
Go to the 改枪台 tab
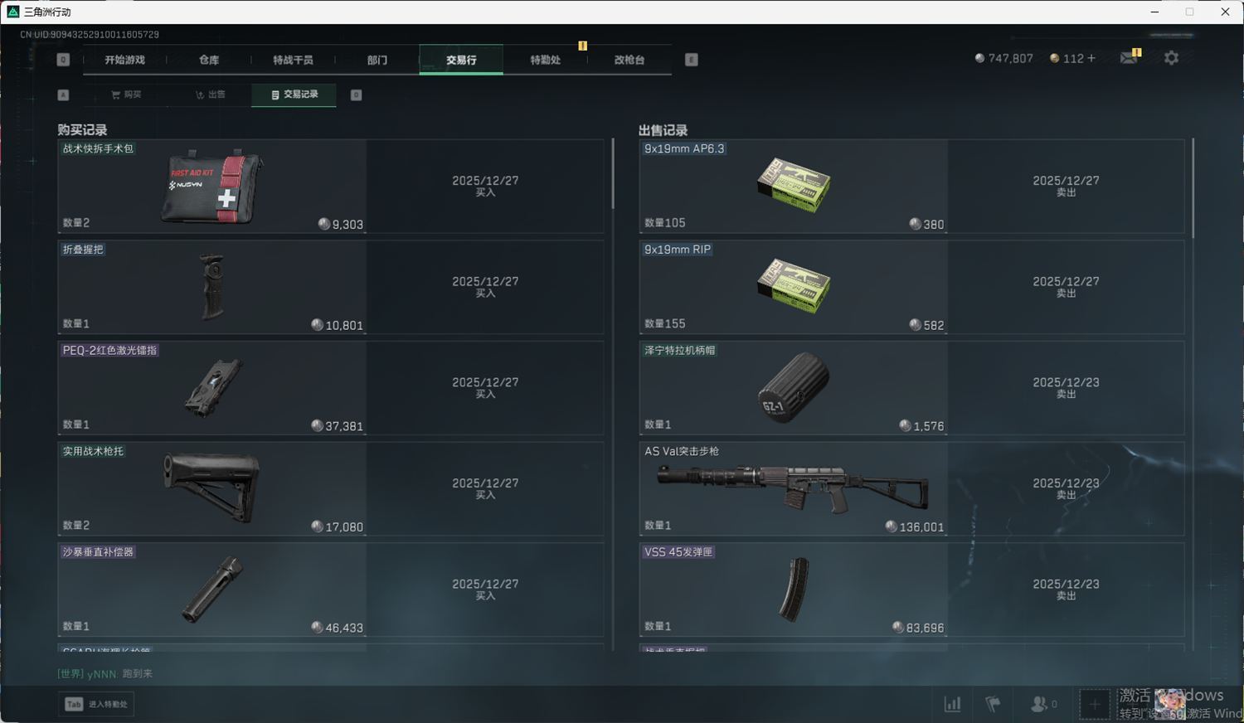(629, 60)
